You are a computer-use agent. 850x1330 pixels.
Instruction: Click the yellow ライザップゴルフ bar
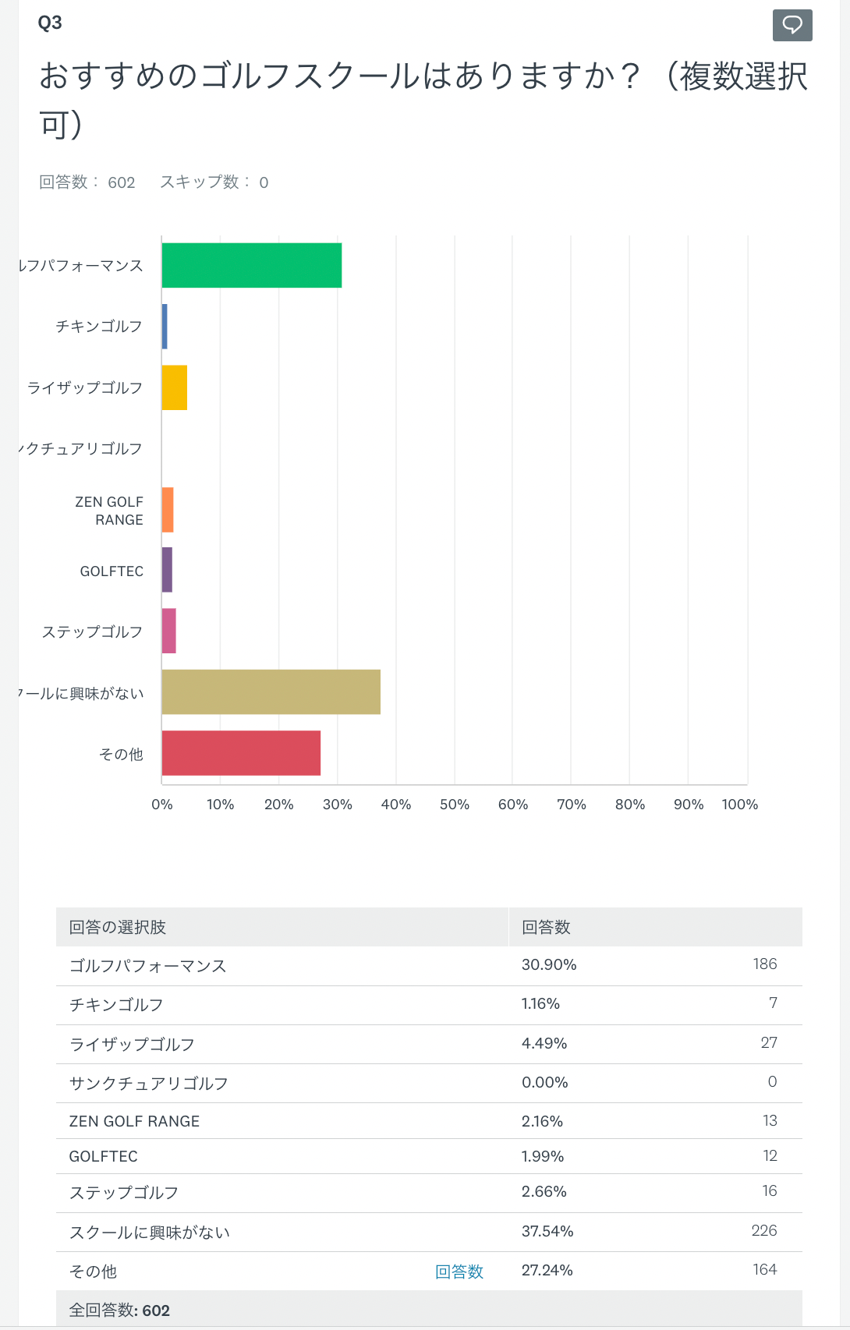[x=174, y=387]
